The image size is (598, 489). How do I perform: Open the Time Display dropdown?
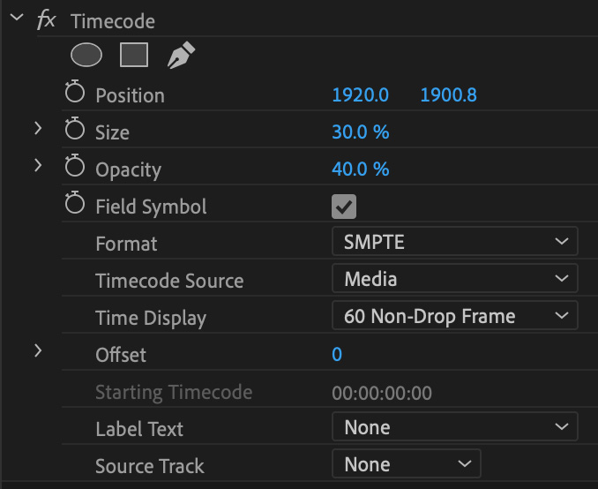pyautogui.click(x=454, y=316)
